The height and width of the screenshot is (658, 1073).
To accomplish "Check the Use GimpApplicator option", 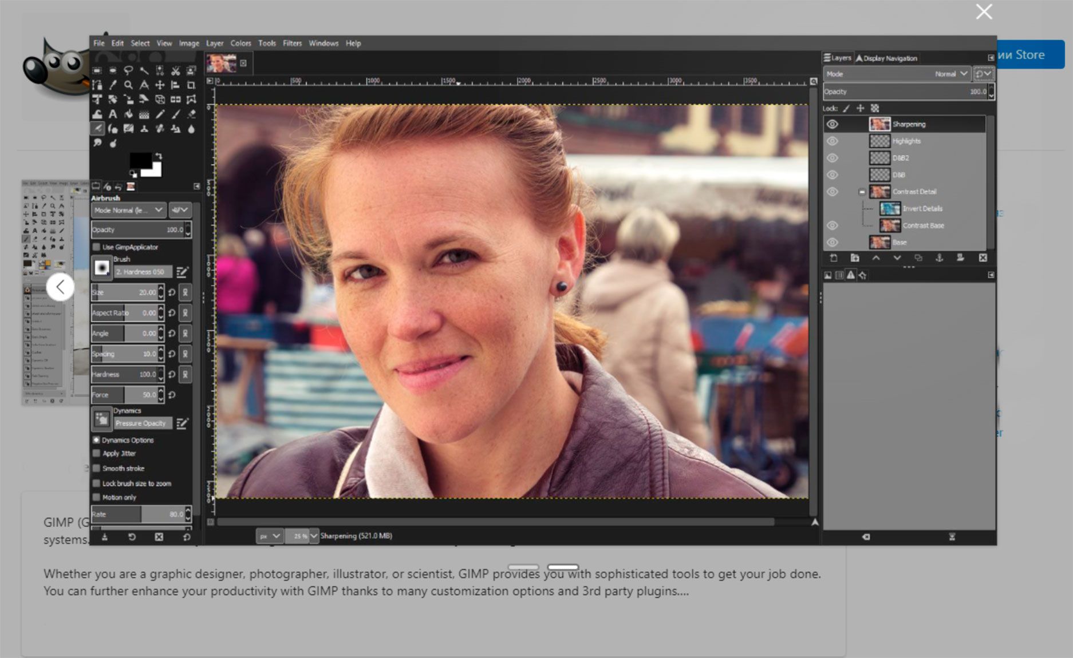I will [96, 247].
